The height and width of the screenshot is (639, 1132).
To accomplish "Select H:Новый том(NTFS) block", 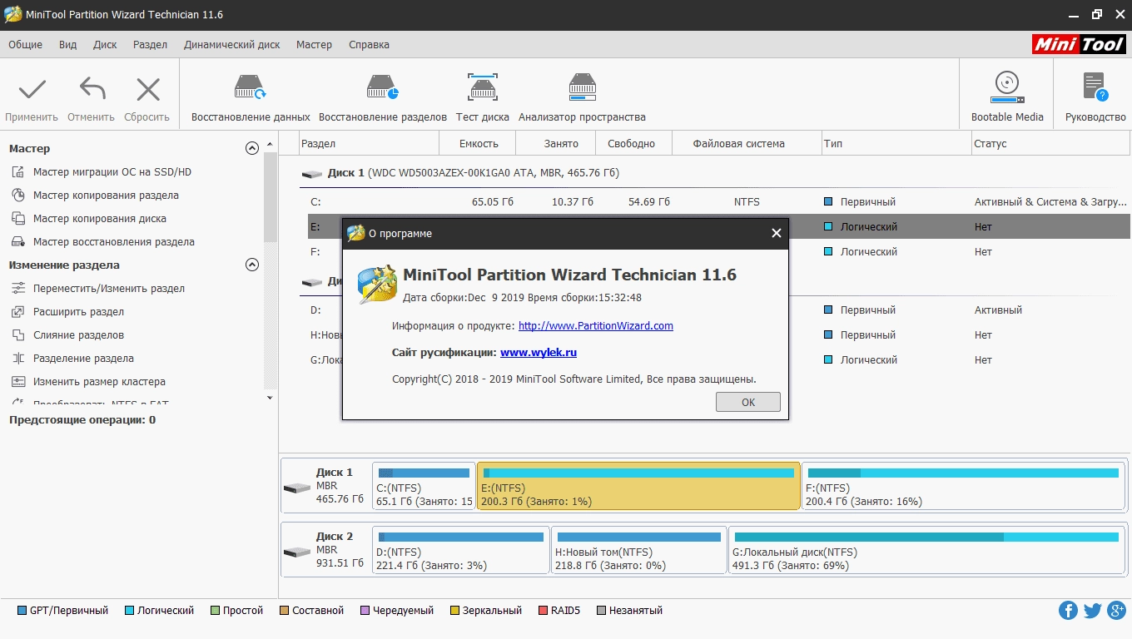I will pyautogui.click(x=639, y=549).
